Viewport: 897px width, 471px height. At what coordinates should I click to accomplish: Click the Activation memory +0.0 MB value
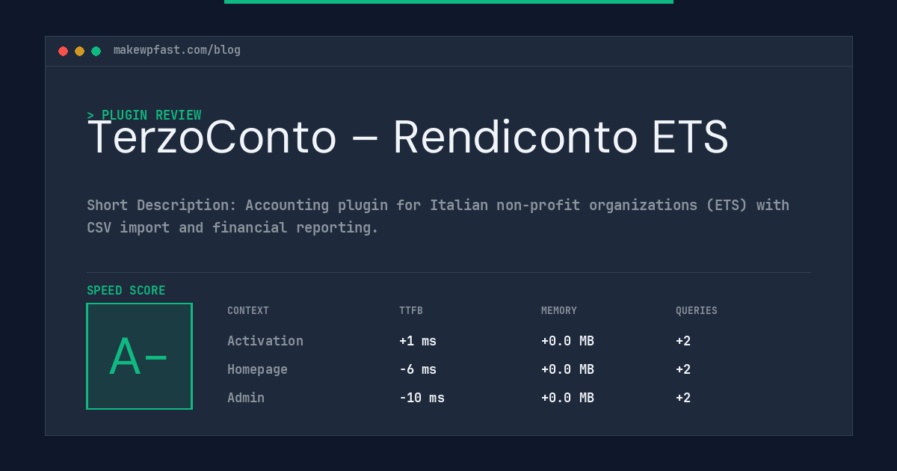(567, 341)
